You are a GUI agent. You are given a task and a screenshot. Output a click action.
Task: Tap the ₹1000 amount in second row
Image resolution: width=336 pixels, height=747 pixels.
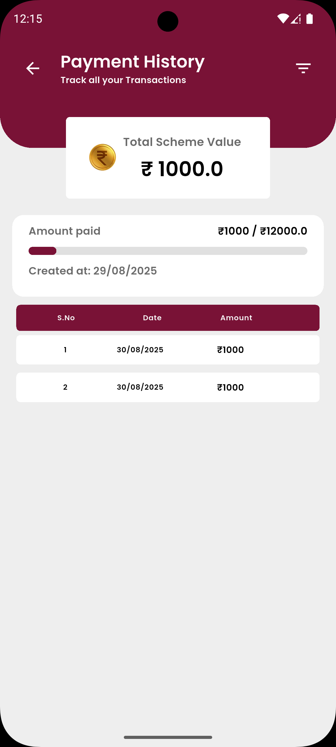[231, 388]
